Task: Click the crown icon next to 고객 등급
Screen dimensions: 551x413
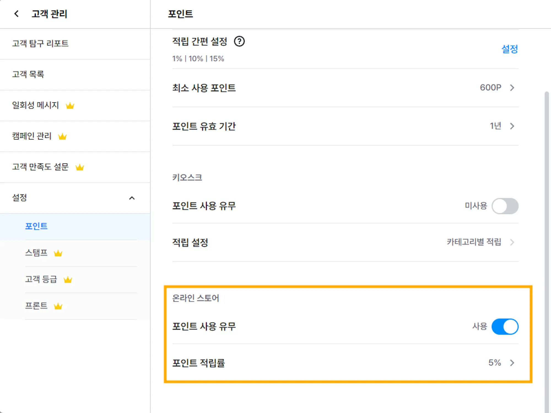Action: (x=68, y=280)
